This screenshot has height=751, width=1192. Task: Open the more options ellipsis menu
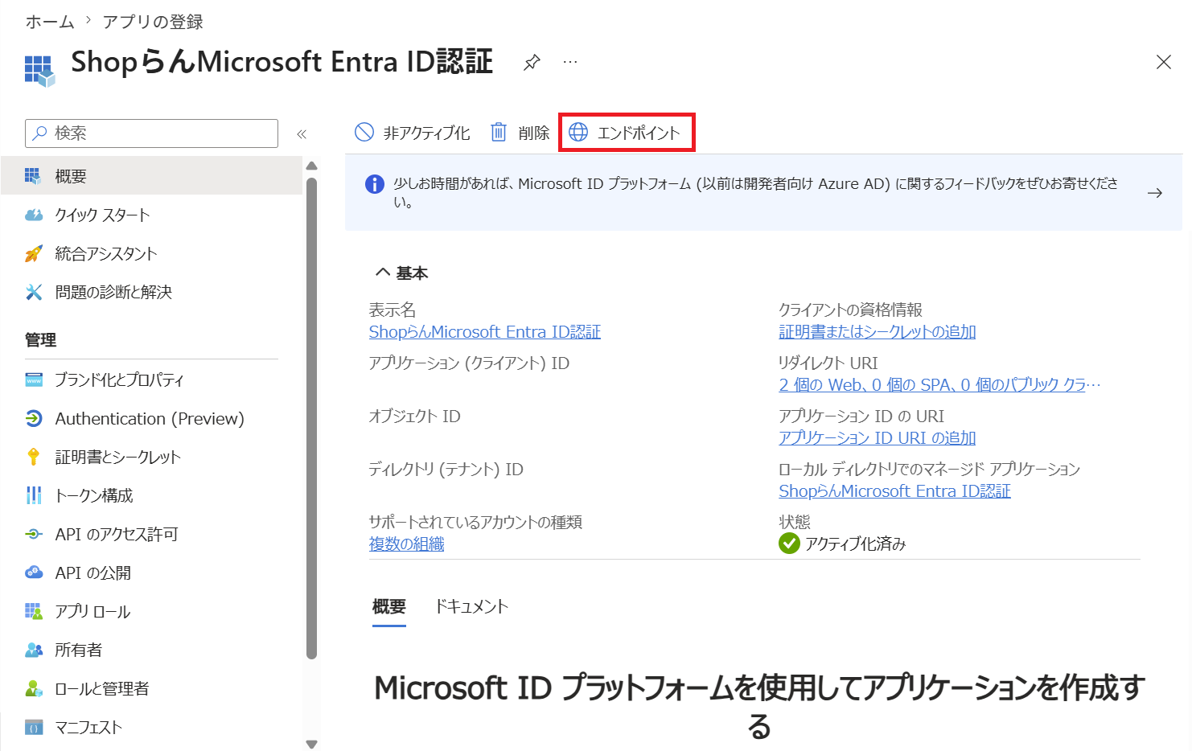[570, 62]
